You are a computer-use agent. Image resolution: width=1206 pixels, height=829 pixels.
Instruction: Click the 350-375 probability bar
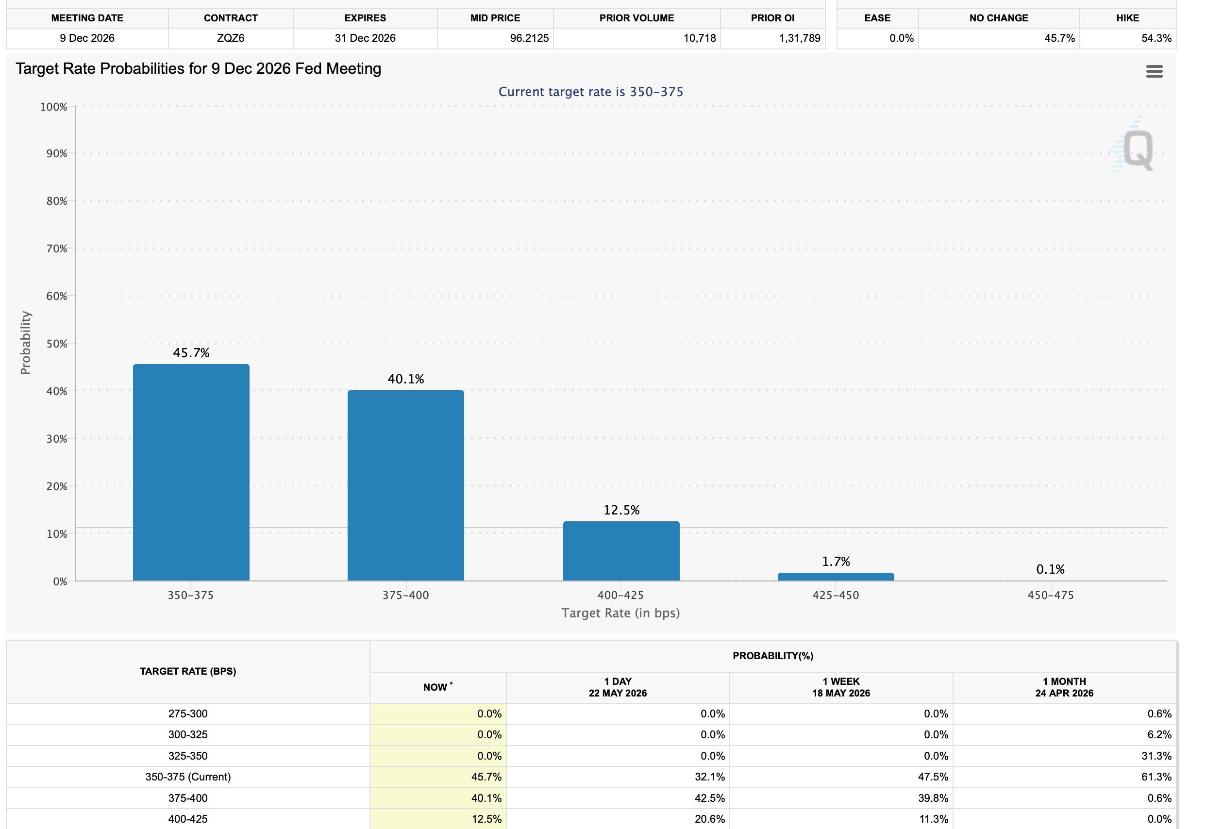[x=191, y=472]
